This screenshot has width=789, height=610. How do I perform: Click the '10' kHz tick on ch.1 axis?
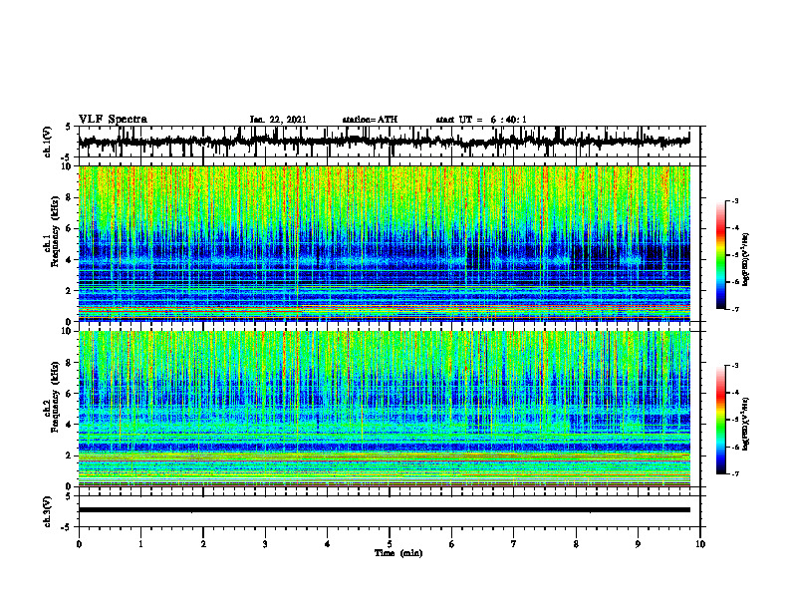(68, 166)
